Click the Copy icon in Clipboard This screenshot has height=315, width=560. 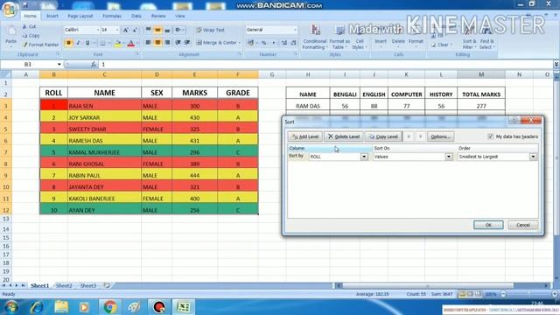click(x=24, y=36)
